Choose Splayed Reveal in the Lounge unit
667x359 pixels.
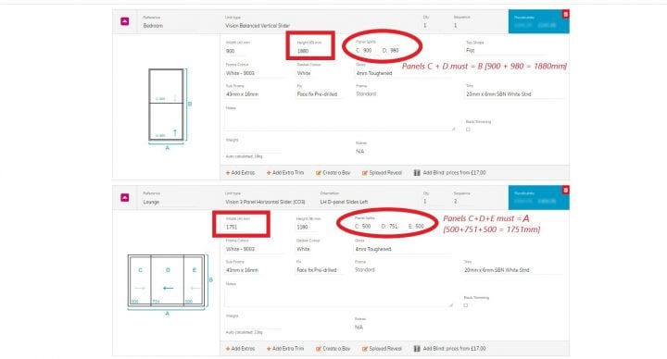coord(382,349)
